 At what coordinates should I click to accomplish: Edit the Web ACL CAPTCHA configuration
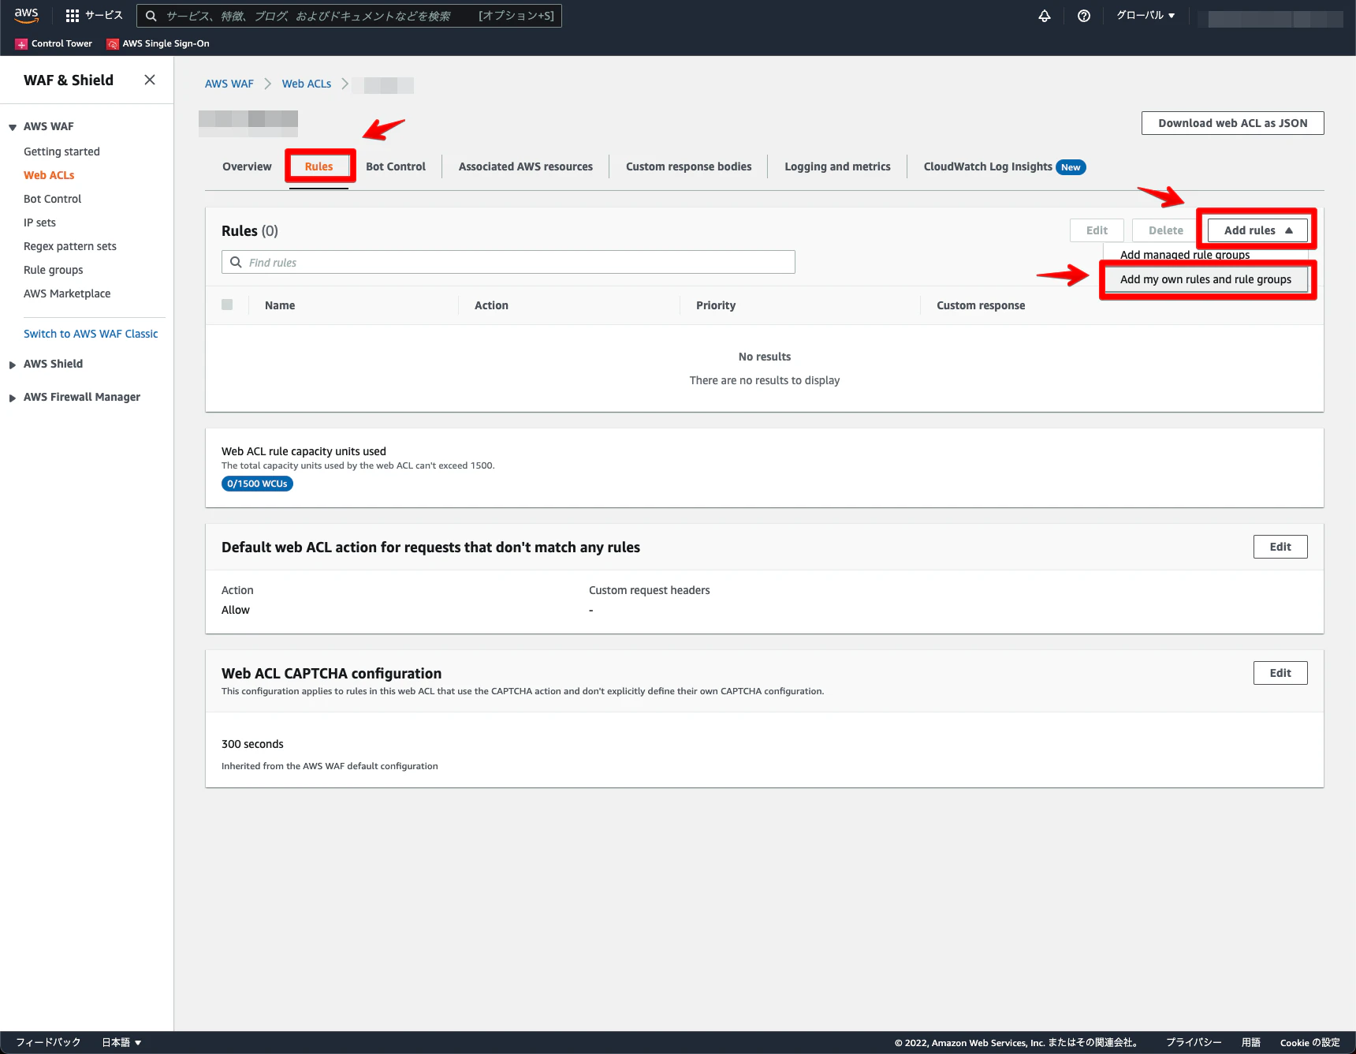[1280, 673]
